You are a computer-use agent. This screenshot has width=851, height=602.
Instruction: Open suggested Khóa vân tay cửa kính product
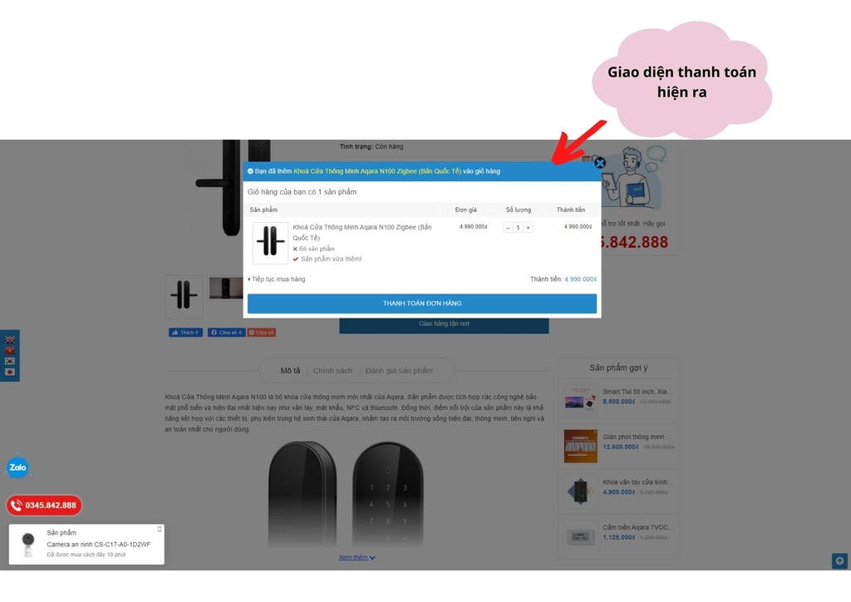pos(637,482)
